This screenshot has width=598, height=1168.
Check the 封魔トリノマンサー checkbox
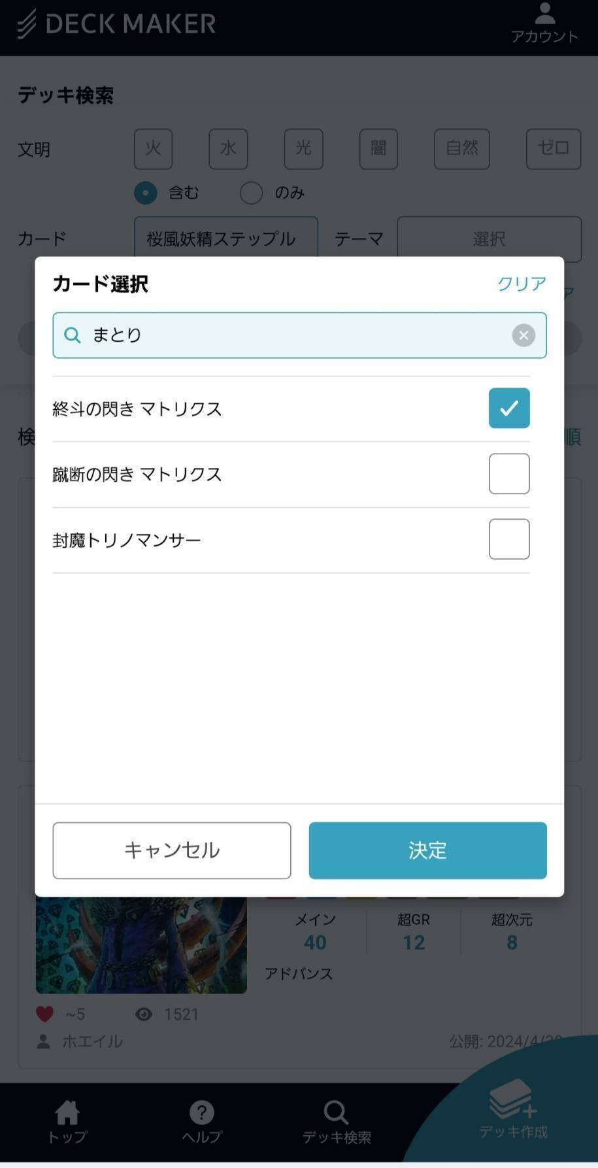(x=509, y=539)
